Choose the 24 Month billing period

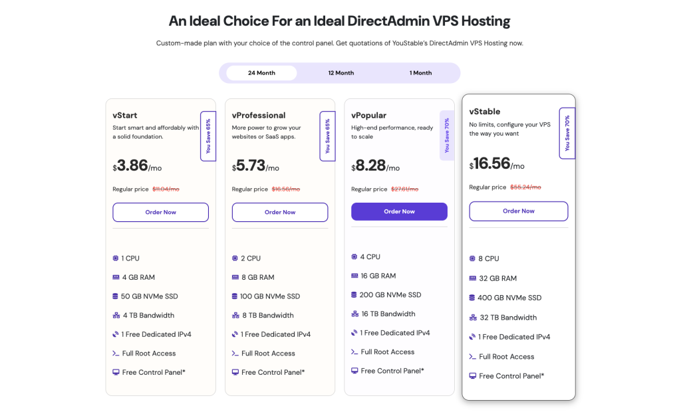pyautogui.click(x=261, y=72)
